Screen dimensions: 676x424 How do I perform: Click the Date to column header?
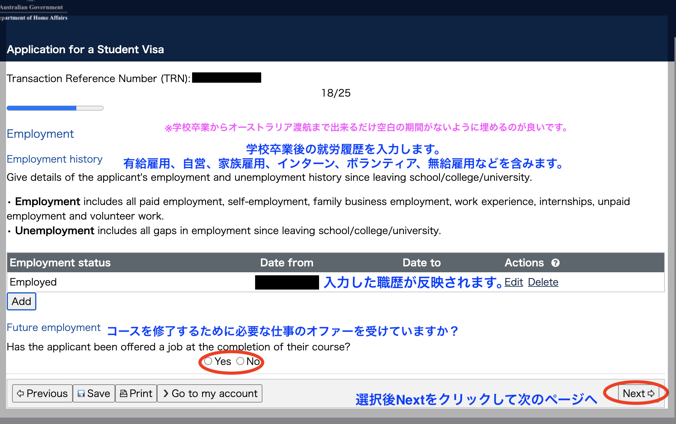pyautogui.click(x=421, y=263)
